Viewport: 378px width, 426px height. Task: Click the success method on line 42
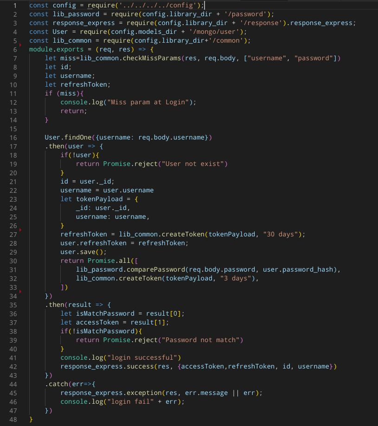click(140, 366)
